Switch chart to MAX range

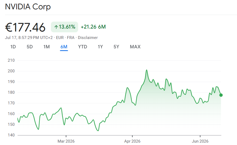tap(135, 47)
